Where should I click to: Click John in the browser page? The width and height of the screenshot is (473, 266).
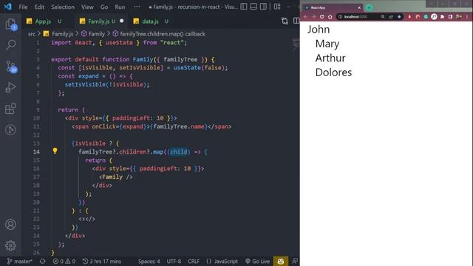tap(319, 30)
